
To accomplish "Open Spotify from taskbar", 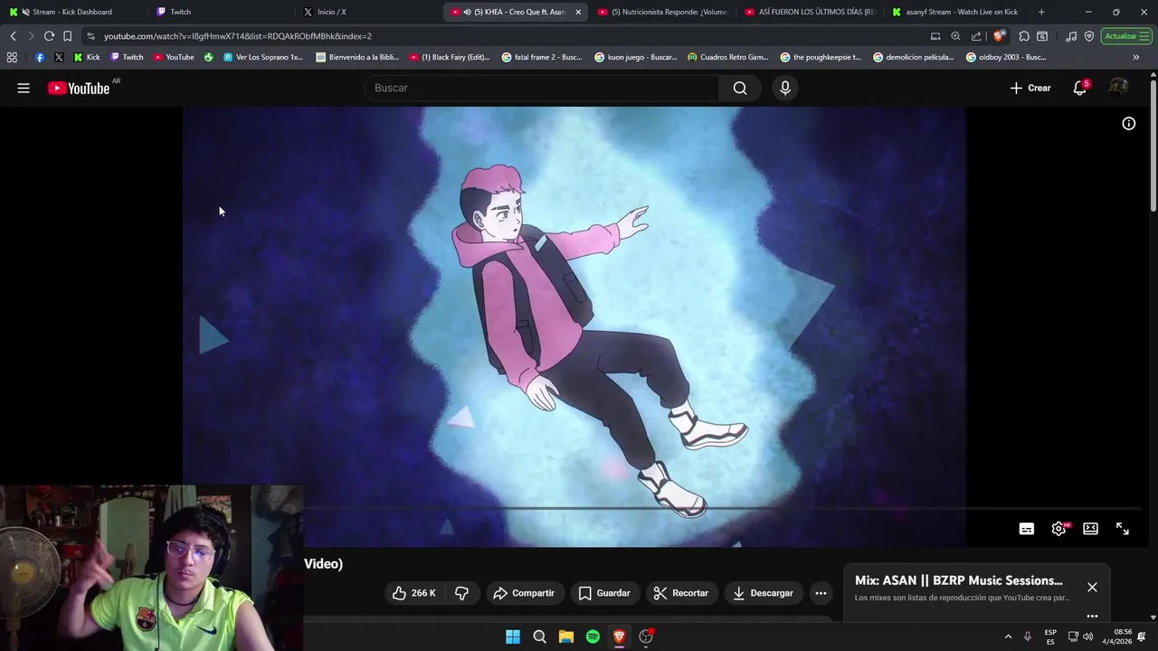I will 593,637.
